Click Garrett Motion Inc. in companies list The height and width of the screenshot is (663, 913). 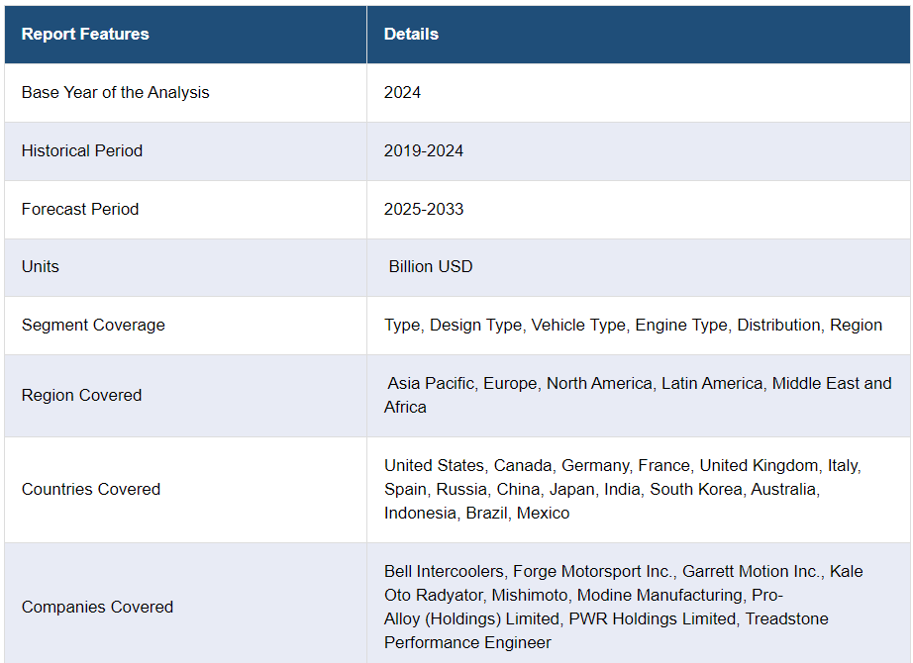753,571
